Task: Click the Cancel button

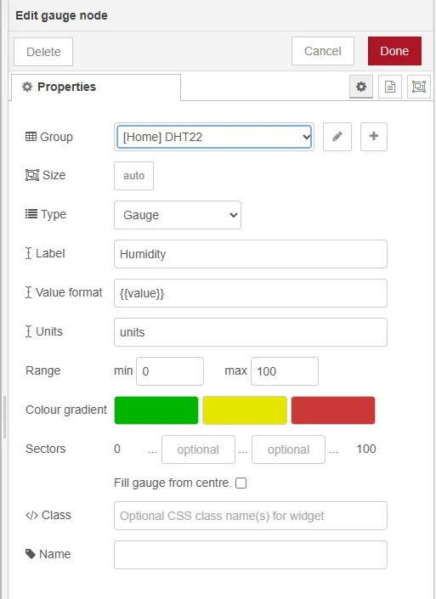Action: [322, 51]
